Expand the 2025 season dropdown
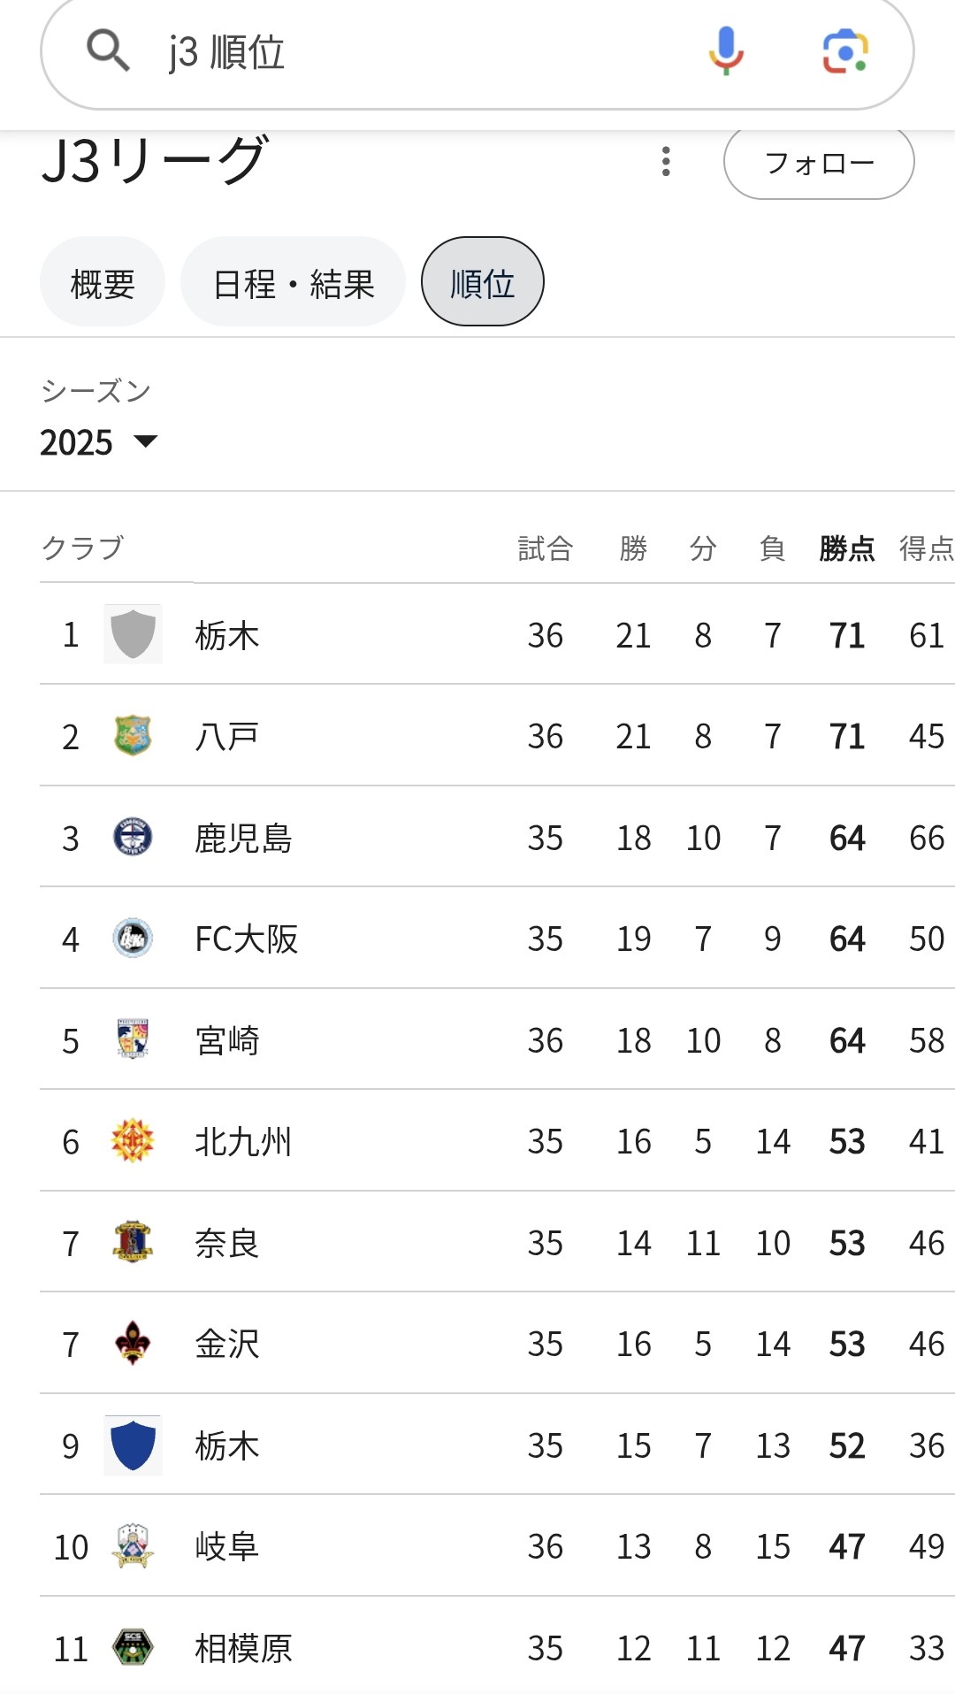The height and width of the screenshot is (1694, 955). click(x=99, y=442)
